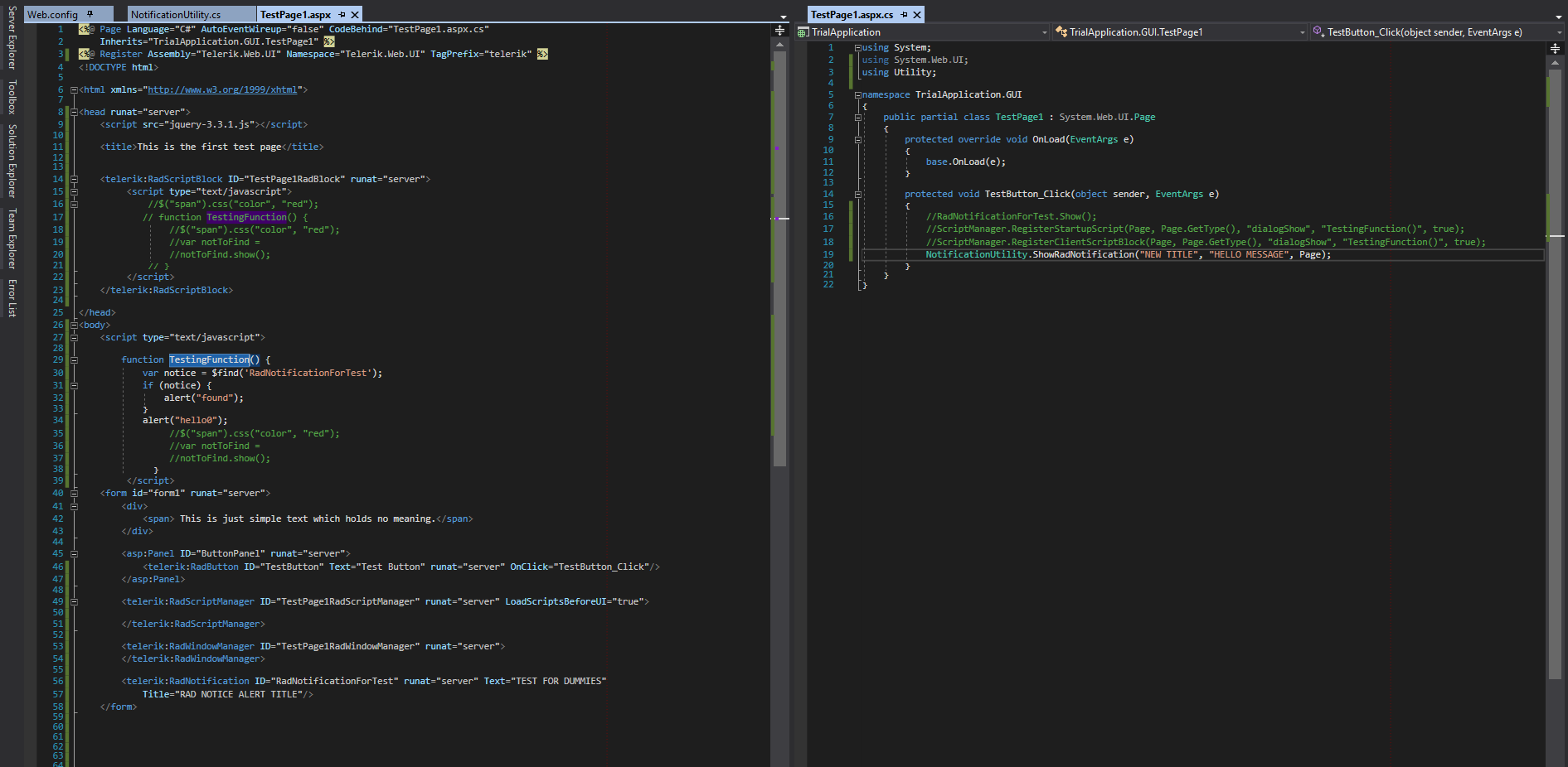Open the left pane's document list arrow
Viewport: 1568px width, 767px height.
click(x=784, y=17)
